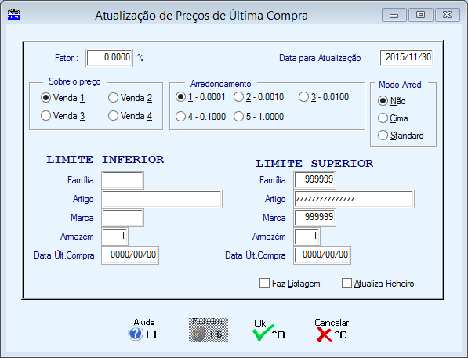Focus the lower limit Artigo field

[162, 199]
